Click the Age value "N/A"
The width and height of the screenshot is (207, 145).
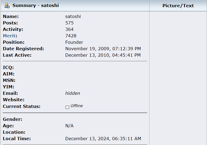point(69,126)
